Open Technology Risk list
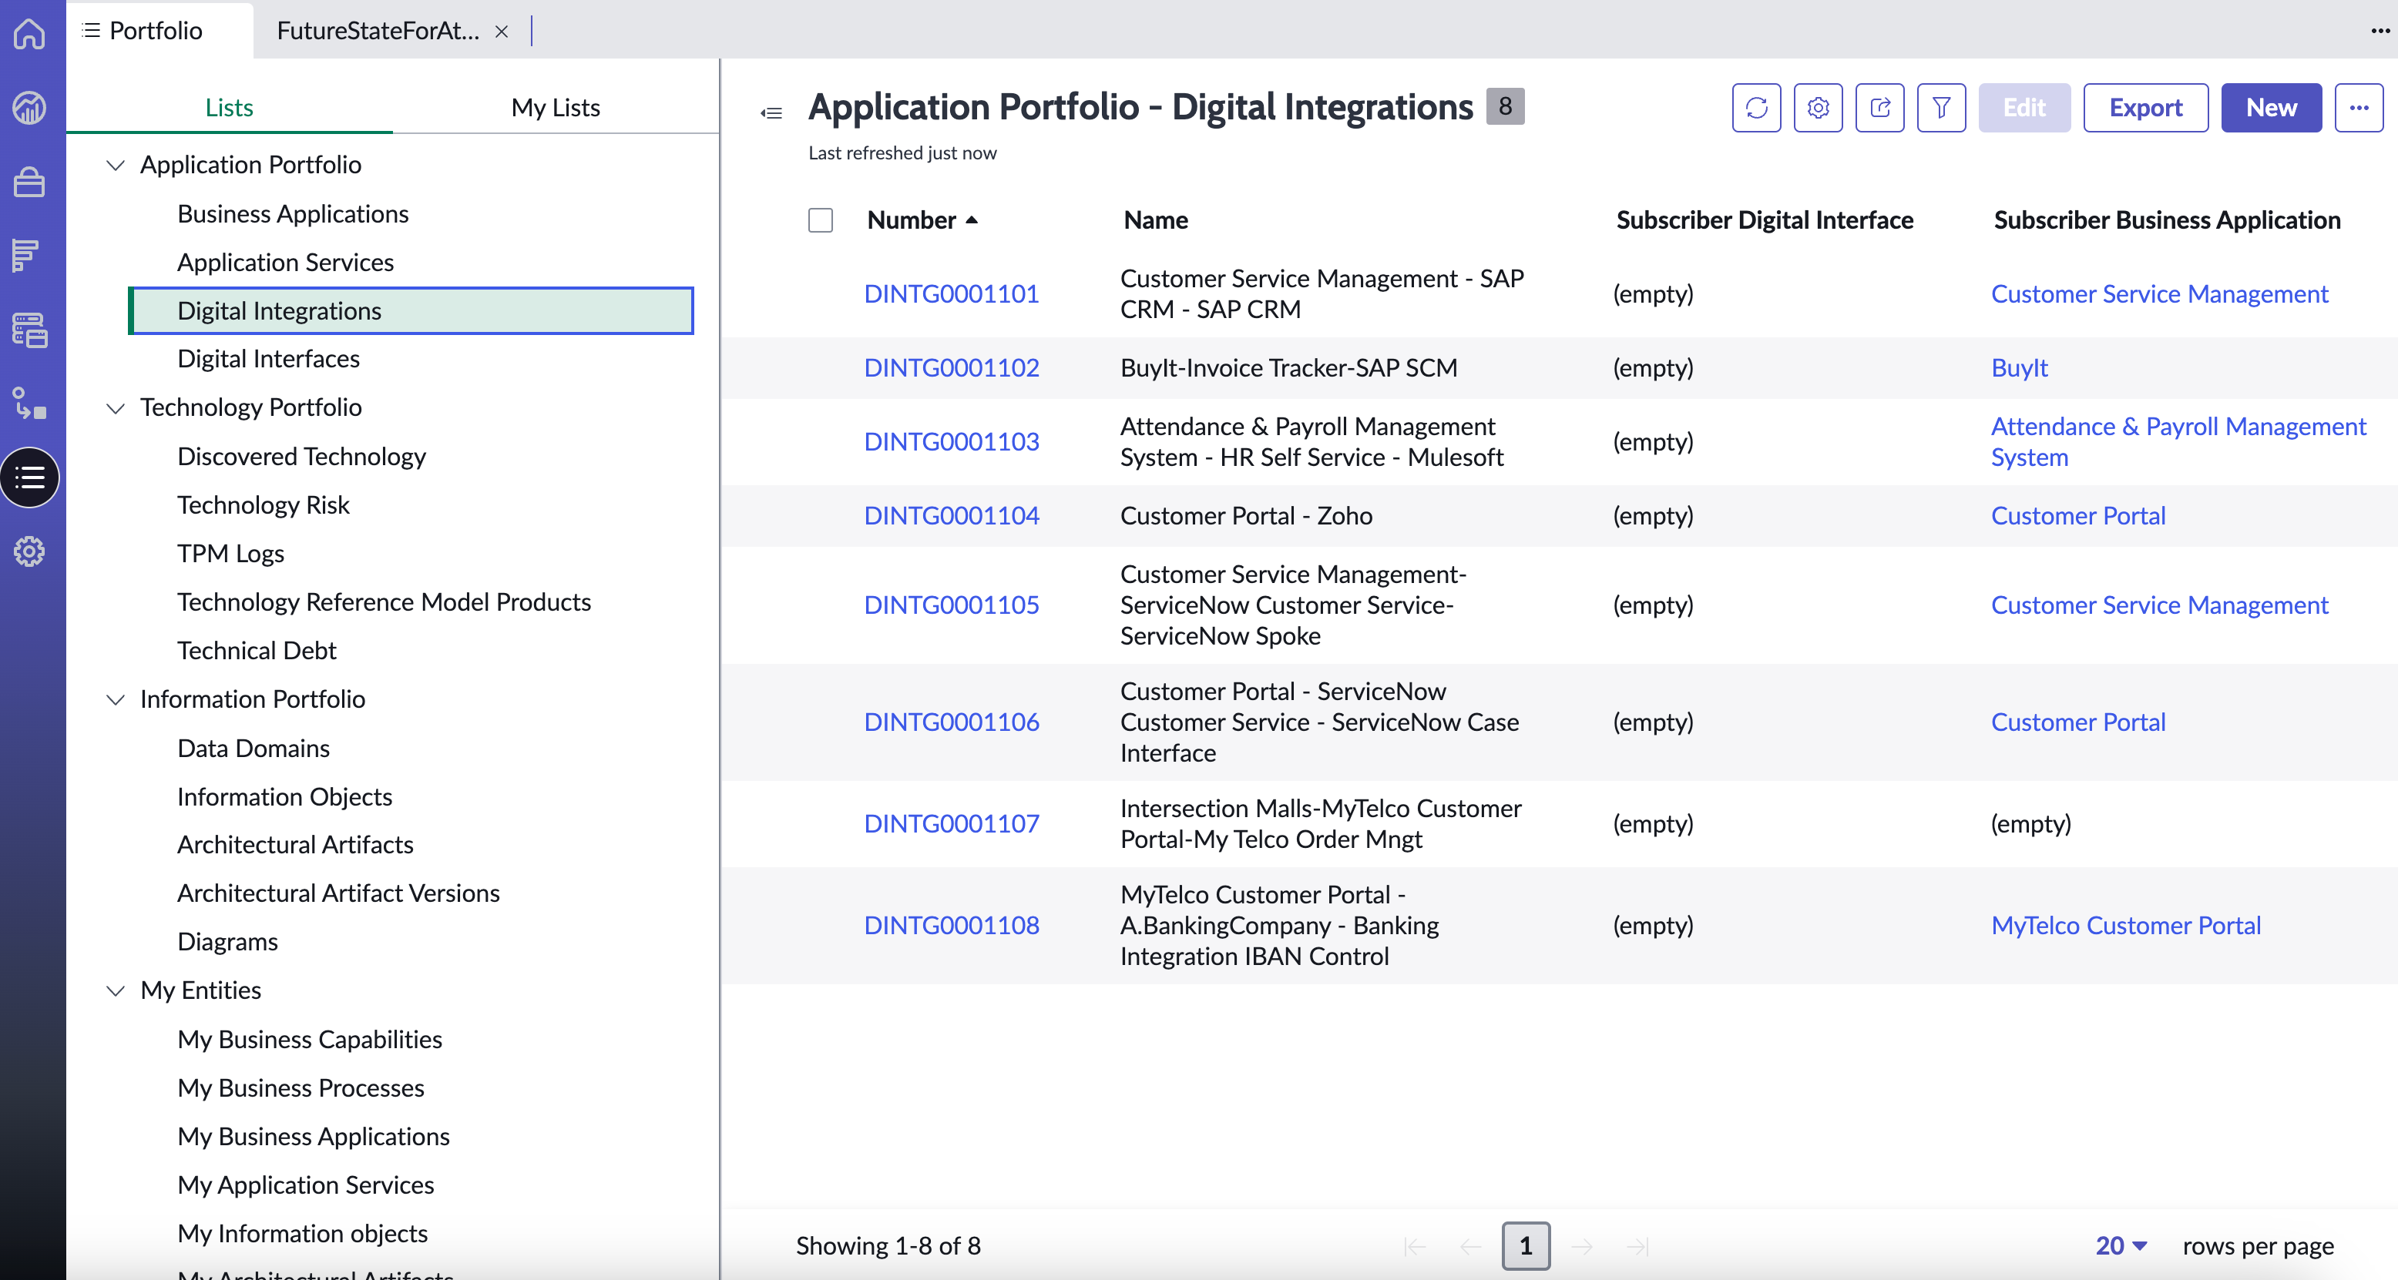 point(264,505)
